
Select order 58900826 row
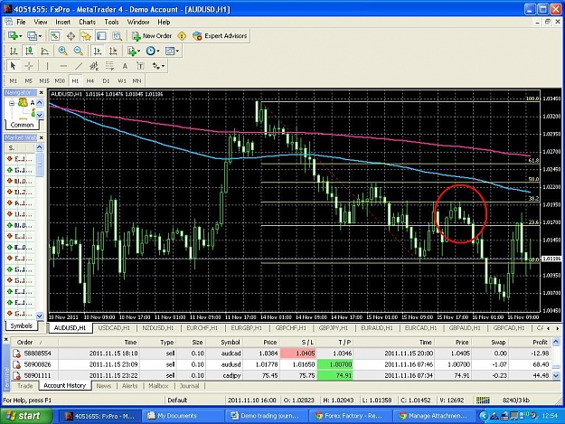pyautogui.click(x=281, y=364)
